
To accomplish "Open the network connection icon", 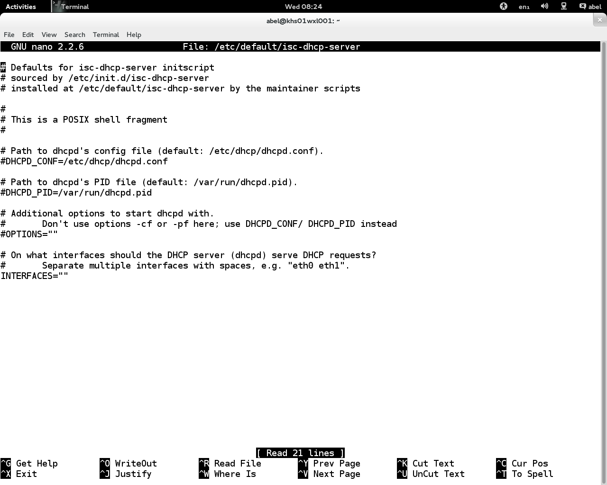I will 564,6.
